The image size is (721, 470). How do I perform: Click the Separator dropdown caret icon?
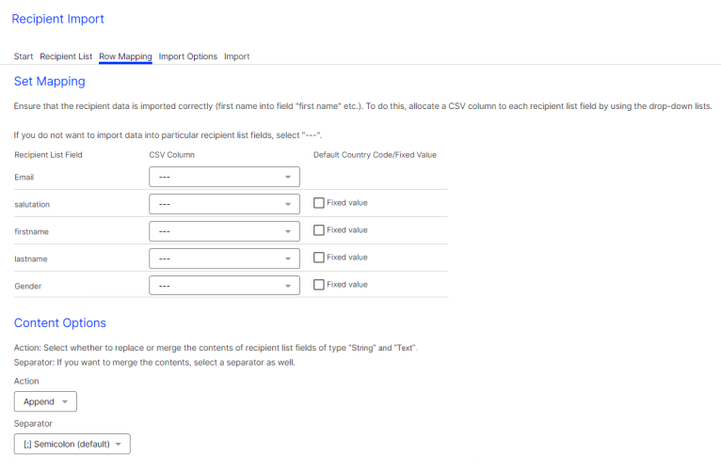(119, 445)
